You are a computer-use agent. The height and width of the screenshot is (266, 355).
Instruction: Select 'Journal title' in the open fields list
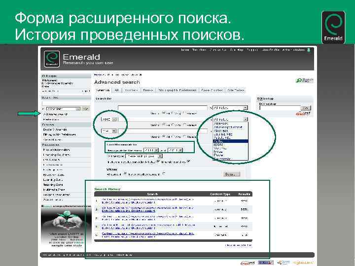coord(230,134)
